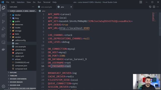Click the gear icon in .env breadcrumb

40,11
